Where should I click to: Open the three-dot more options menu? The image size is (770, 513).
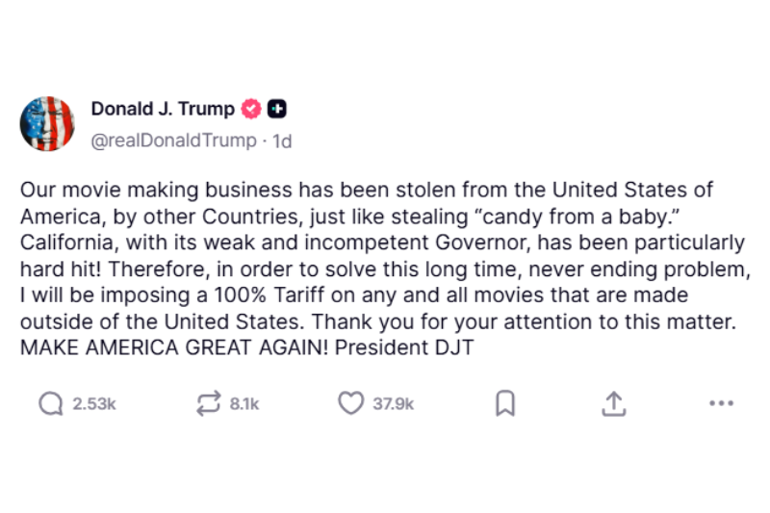pyautogui.click(x=721, y=405)
